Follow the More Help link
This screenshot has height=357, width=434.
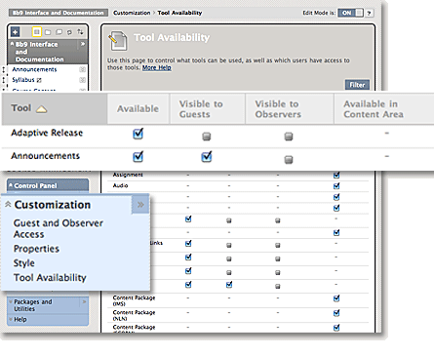[x=157, y=67]
